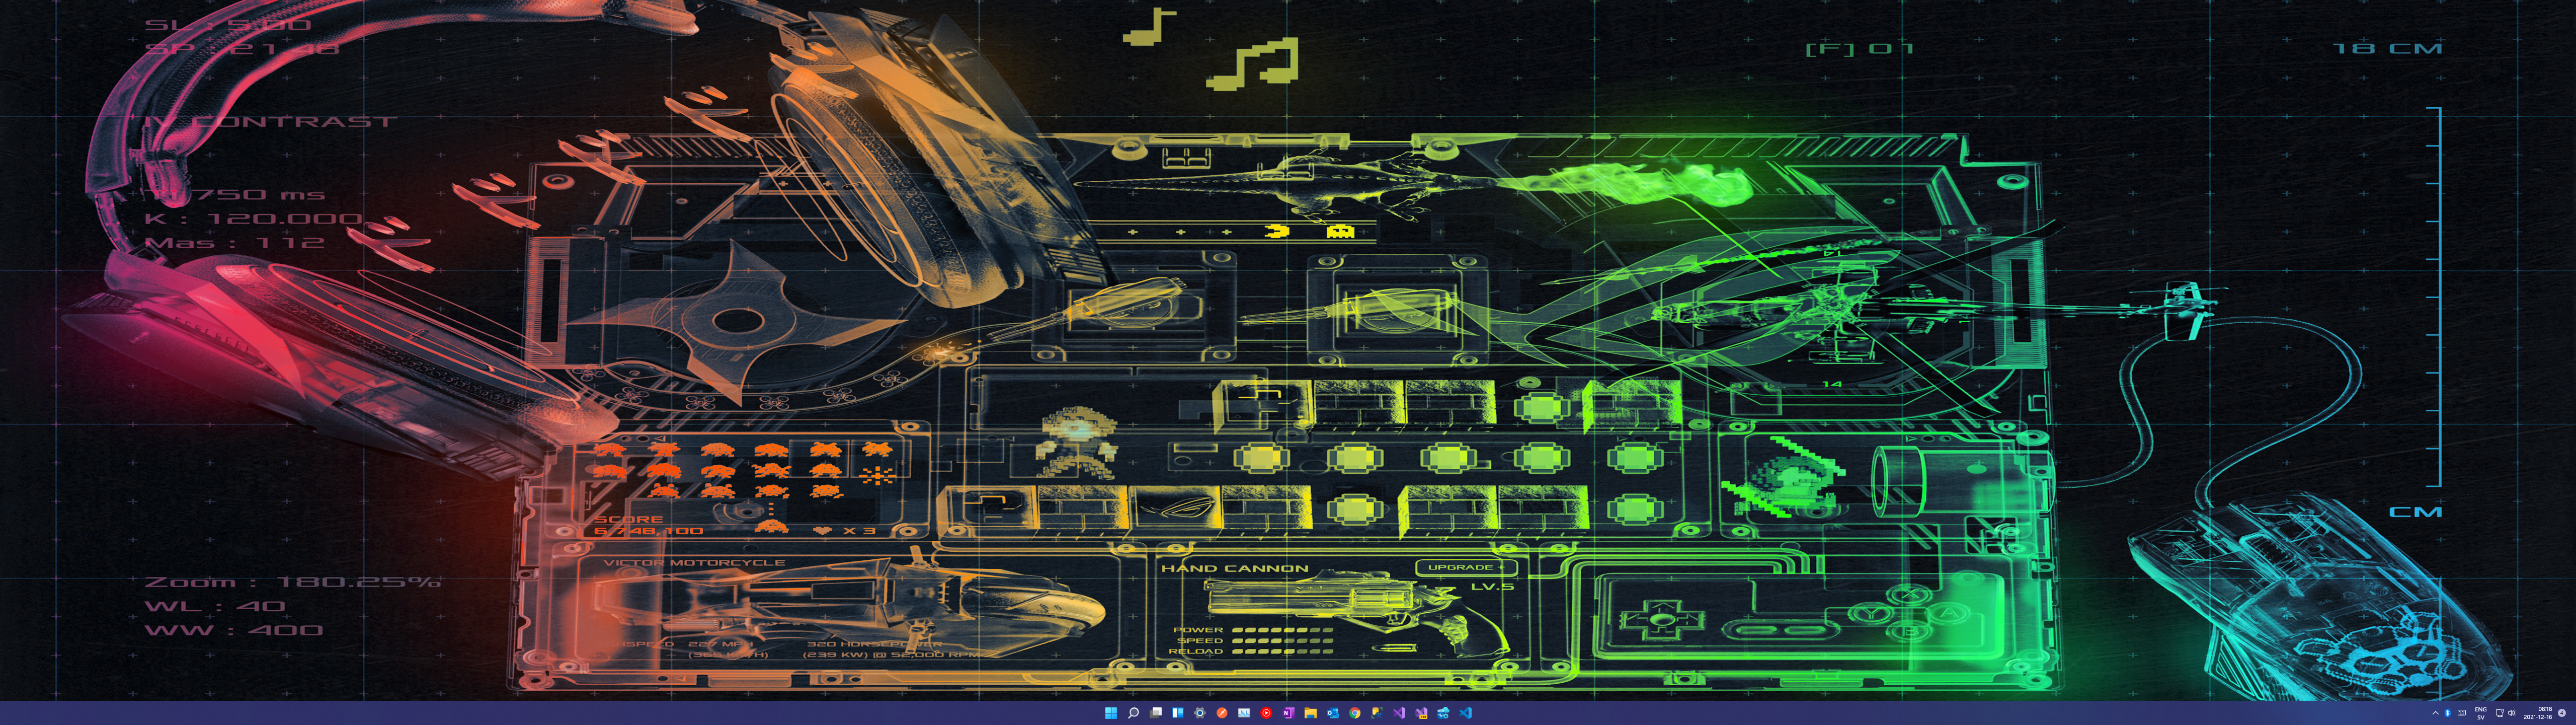This screenshot has width=2576, height=725.
Task: Open Outlook from the taskbar
Action: pos(1333,713)
